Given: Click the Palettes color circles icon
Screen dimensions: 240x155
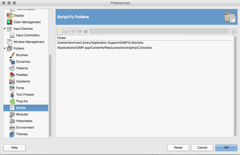Looking at the screenshot, I should coord(12,75).
